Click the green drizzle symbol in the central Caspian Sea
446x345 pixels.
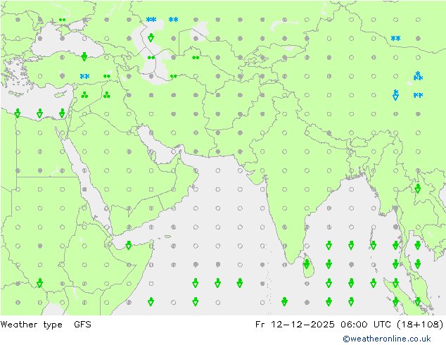[x=151, y=58]
